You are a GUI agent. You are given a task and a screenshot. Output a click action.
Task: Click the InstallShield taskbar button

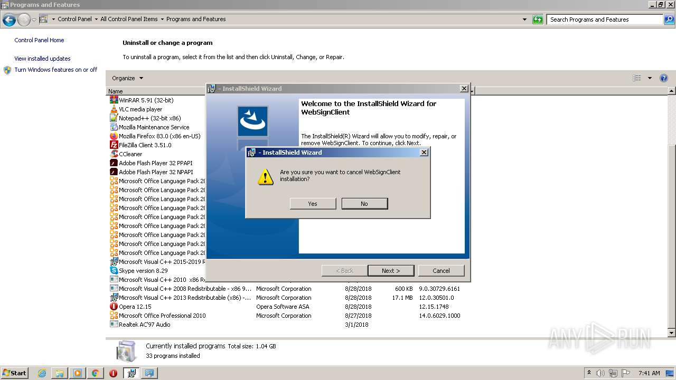[131, 373]
